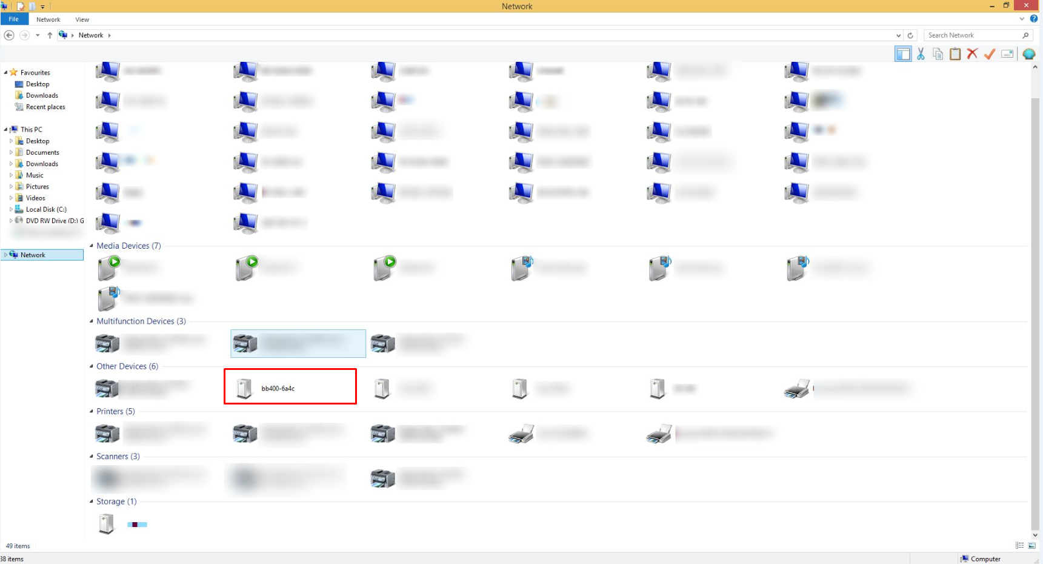Click the Classic Shell seashell icon
The height and width of the screenshot is (564, 1043).
(1028, 53)
